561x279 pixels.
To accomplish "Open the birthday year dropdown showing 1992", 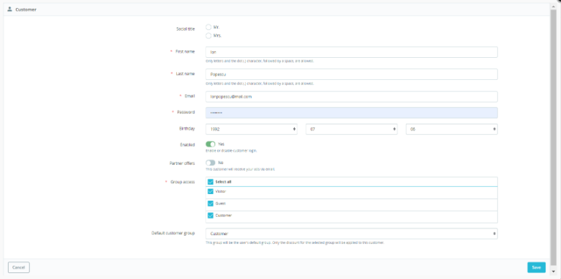I will point(252,129).
